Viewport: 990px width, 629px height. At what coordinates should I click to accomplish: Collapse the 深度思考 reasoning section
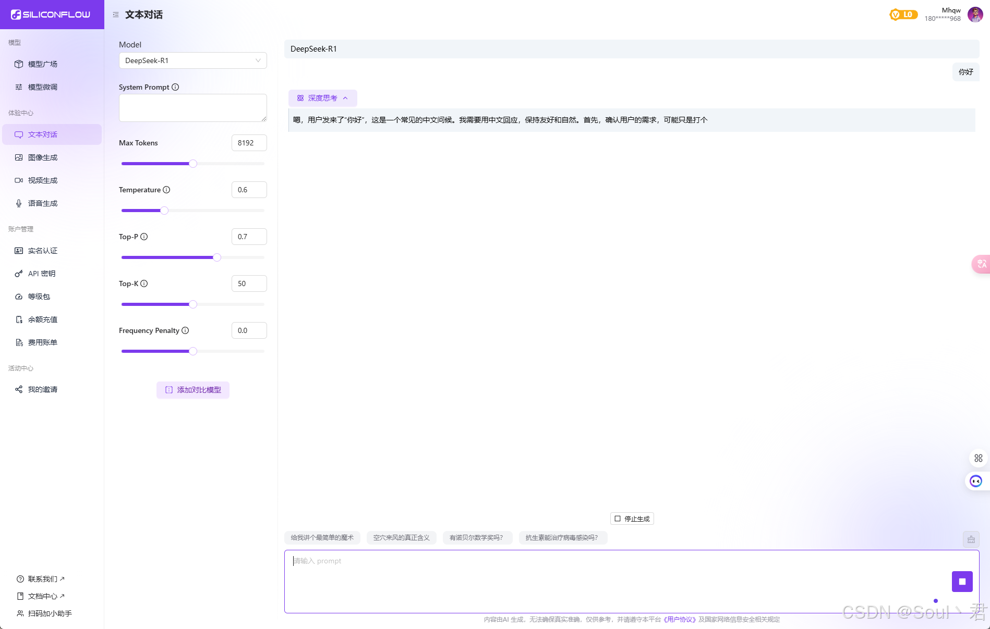click(323, 98)
